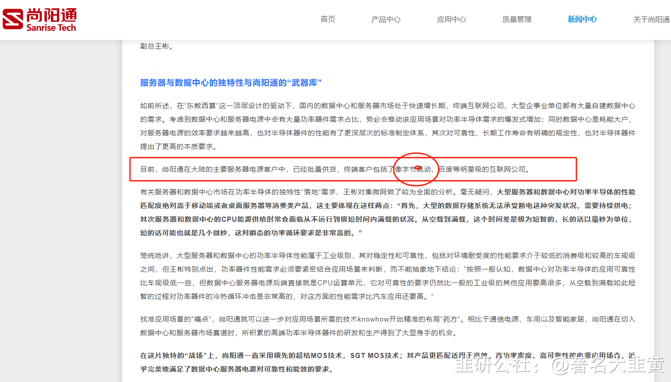Select 质量管理 in the top navigation
Viewport: 671px width, 382px height.
(x=517, y=19)
